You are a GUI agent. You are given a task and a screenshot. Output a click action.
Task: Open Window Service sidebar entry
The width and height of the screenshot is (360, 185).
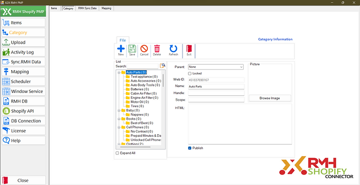click(23, 91)
